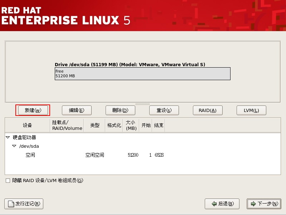Select the /dev/sda tree row
This screenshot has height=215, width=286.
142,146
